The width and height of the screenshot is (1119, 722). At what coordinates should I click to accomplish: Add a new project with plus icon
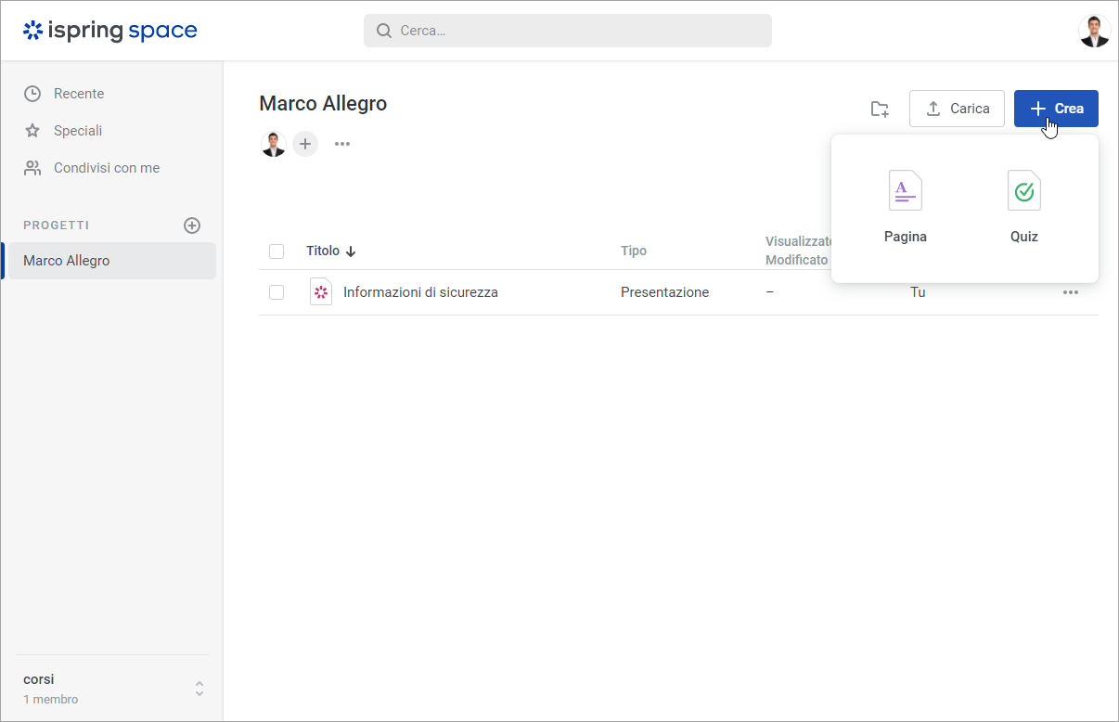[x=192, y=226]
